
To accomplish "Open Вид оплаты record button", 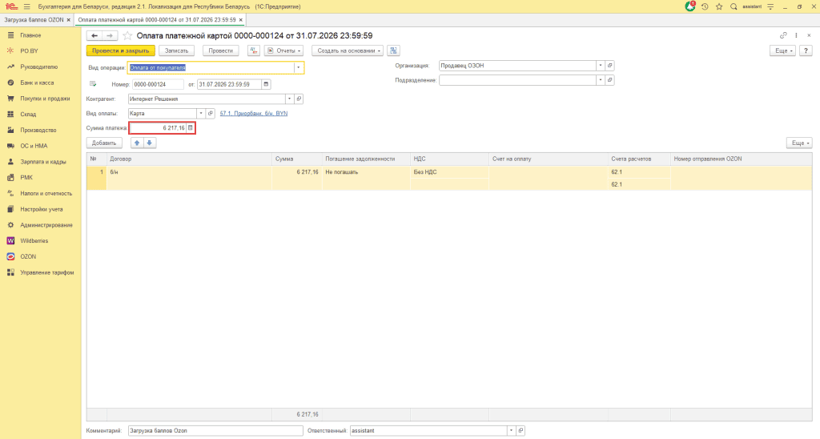I will click(211, 114).
